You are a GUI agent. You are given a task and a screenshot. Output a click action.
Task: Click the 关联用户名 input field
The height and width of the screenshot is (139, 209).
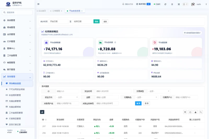click(x=67, y=103)
